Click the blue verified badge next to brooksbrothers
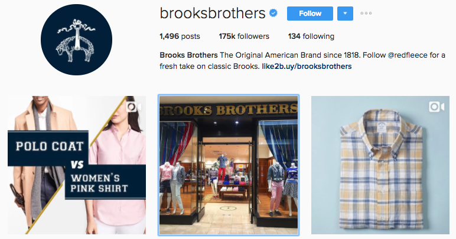 (x=273, y=13)
